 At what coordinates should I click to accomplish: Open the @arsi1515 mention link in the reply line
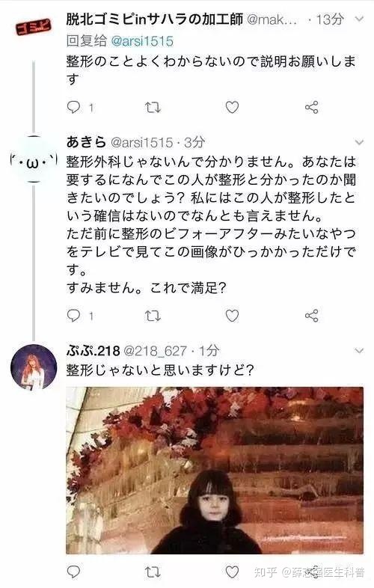click(x=142, y=41)
